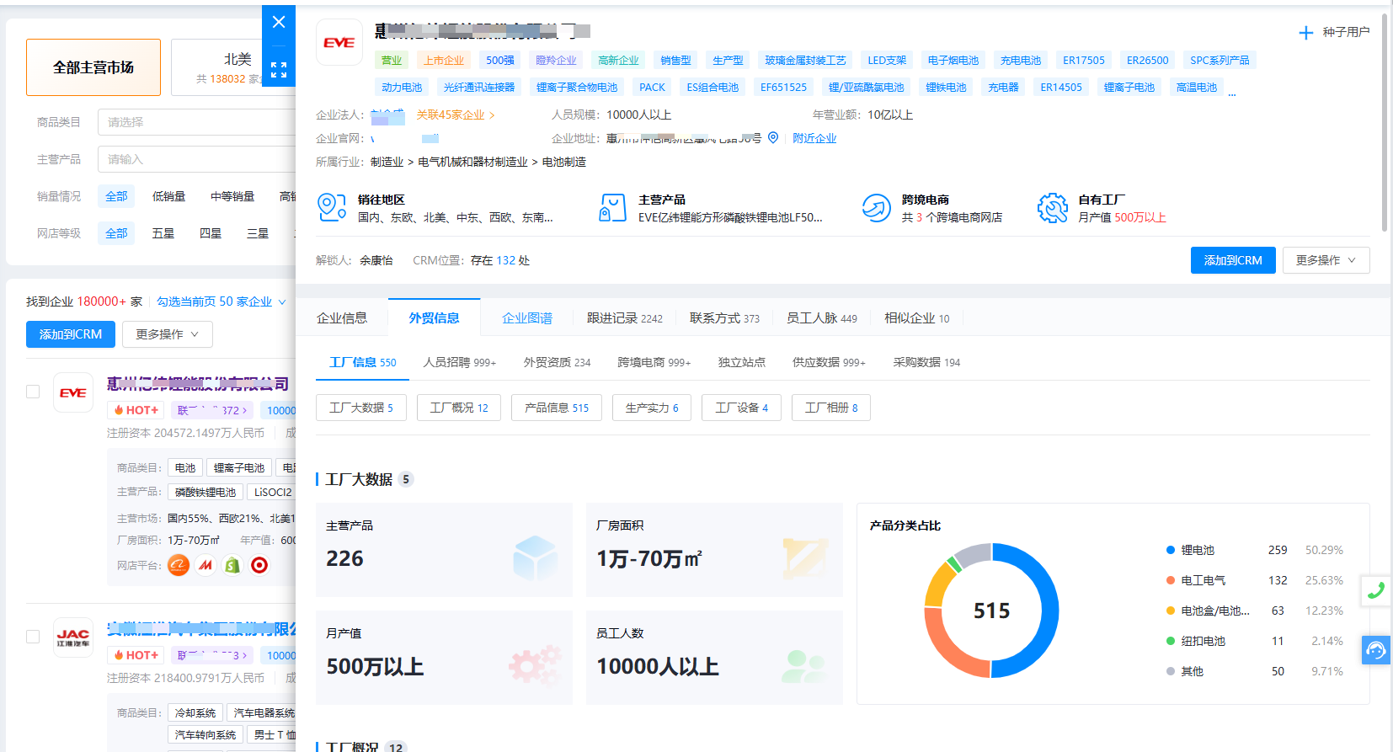Image resolution: width=1393 pixels, height=752 pixels.
Task: Click green 纽扣电池 legend dot
Action: (1171, 641)
